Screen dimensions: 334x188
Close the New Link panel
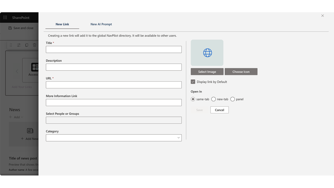click(x=323, y=16)
